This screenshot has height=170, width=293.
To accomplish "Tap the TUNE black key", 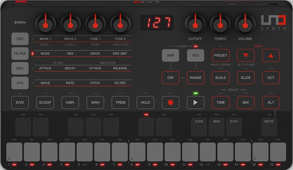I will [x=199, y=127].
